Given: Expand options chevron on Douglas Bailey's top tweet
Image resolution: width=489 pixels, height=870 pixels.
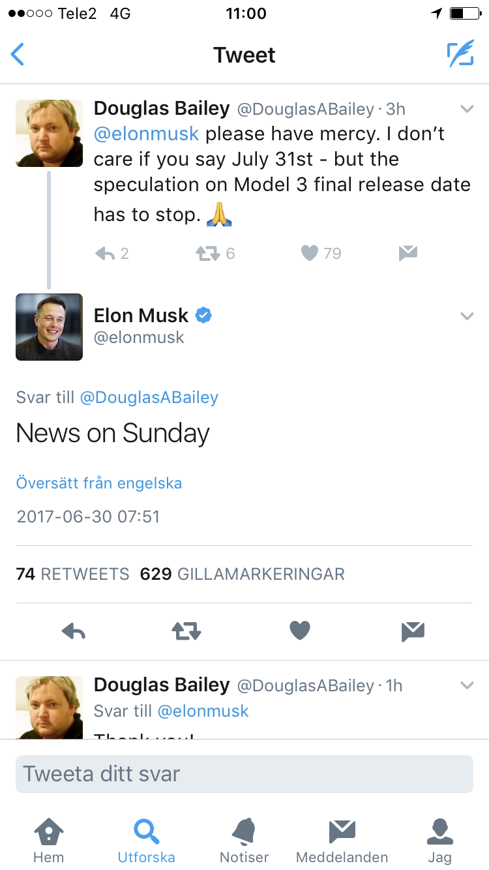Looking at the screenshot, I should (467, 109).
